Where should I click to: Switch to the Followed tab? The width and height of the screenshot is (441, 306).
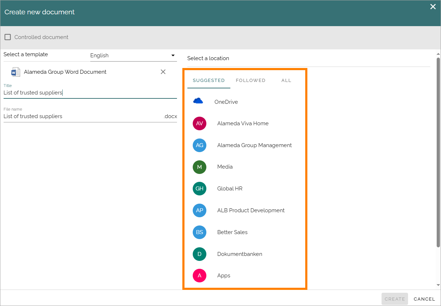pos(251,81)
